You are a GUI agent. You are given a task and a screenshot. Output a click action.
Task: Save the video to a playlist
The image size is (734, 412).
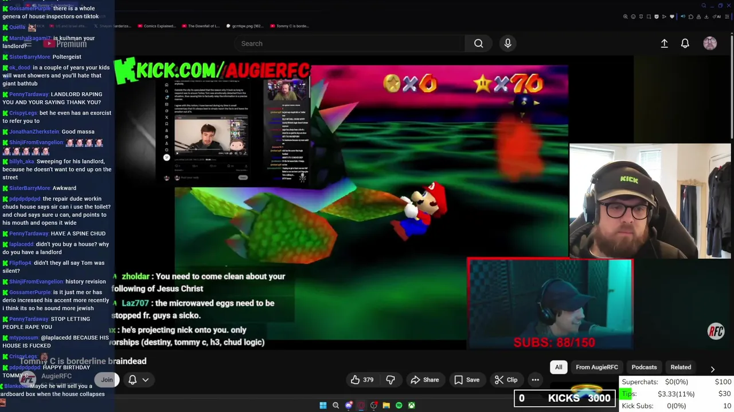pos(467,379)
